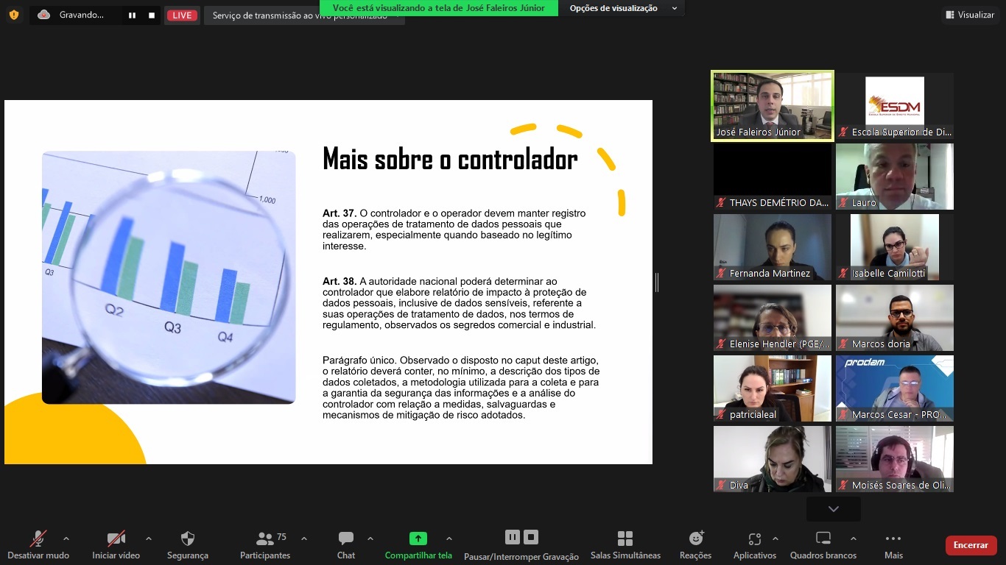1006x565 pixels.
Task: Click the green screen-viewing notification banner
Action: click(x=439, y=8)
